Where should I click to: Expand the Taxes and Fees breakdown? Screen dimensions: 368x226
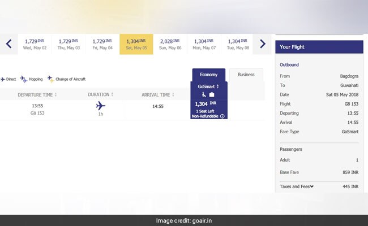coord(297,186)
